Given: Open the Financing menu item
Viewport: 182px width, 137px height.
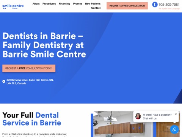Looking at the screenshot, I should [64, 4].
